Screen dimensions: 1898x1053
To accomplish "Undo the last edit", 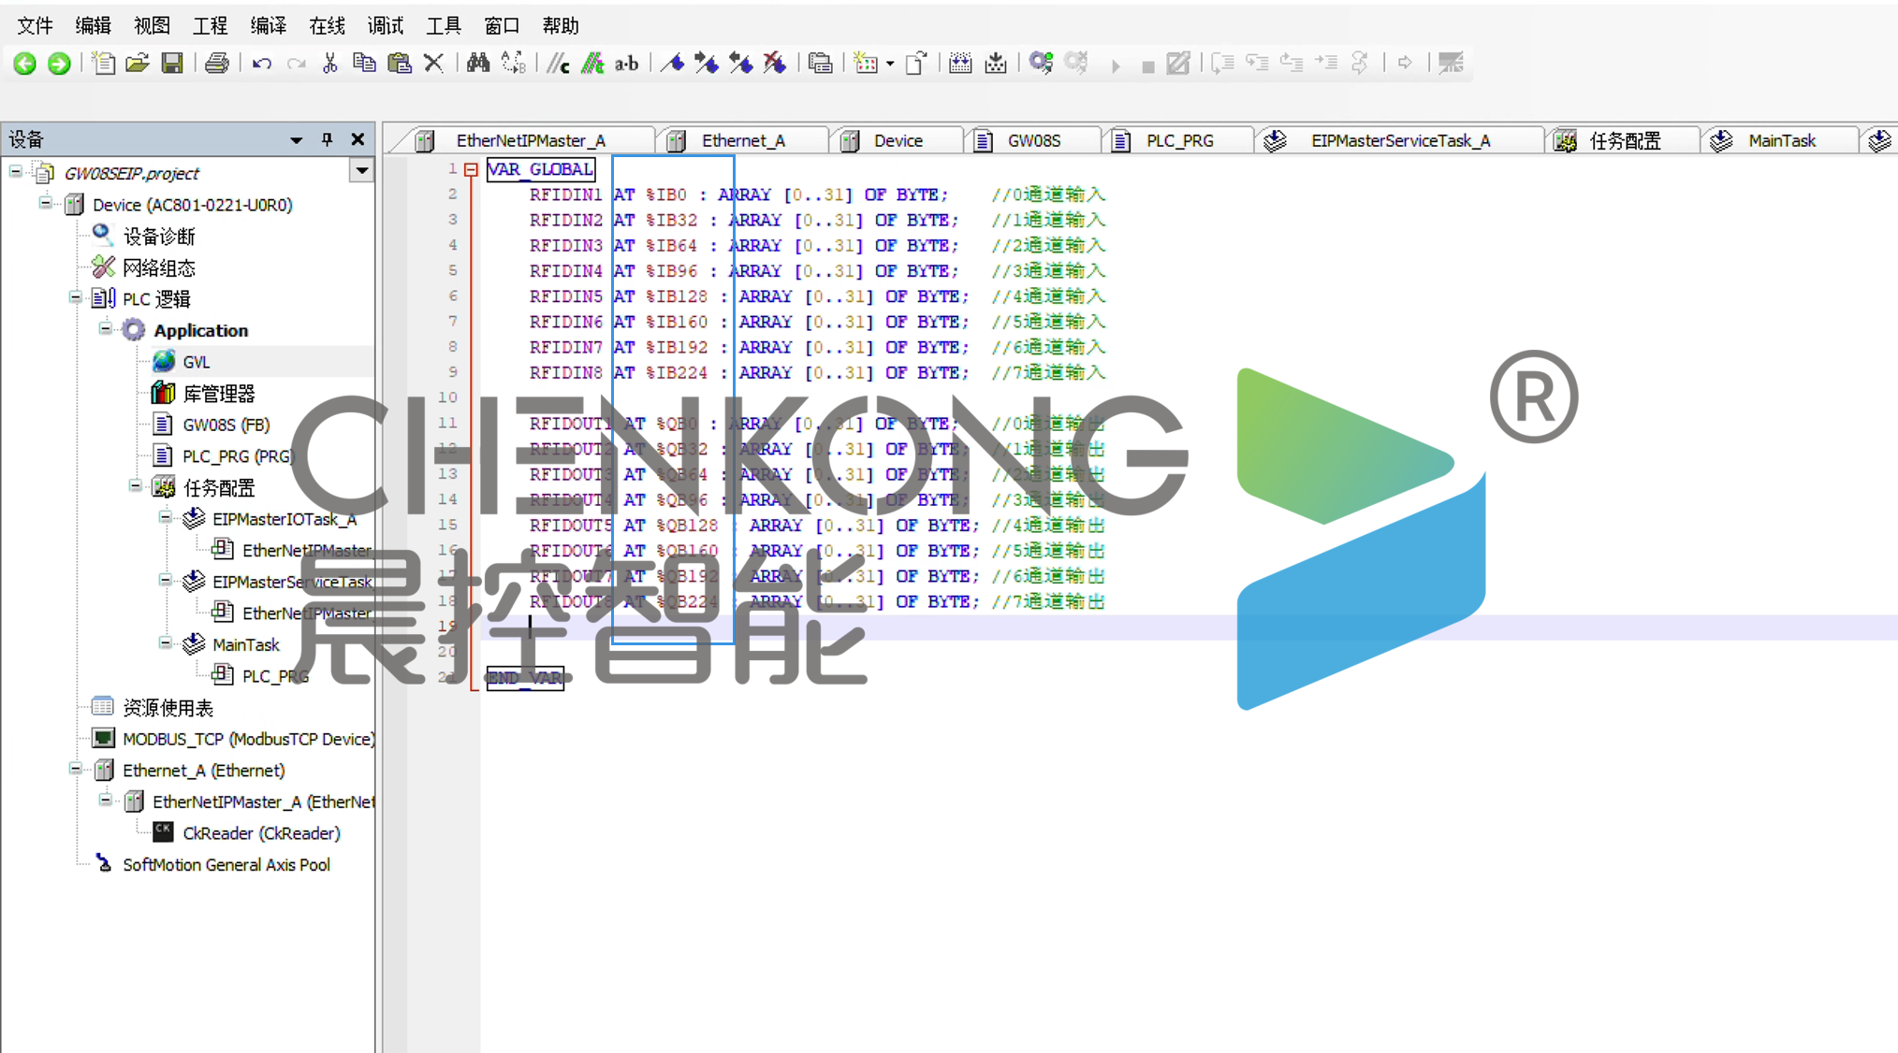I will (x=262, y=63).
